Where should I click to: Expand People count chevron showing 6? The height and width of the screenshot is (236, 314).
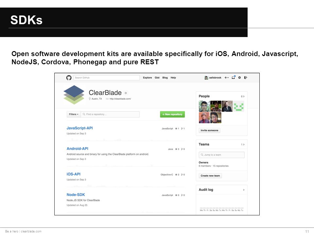pyautogui.click(x=243, y=96)
